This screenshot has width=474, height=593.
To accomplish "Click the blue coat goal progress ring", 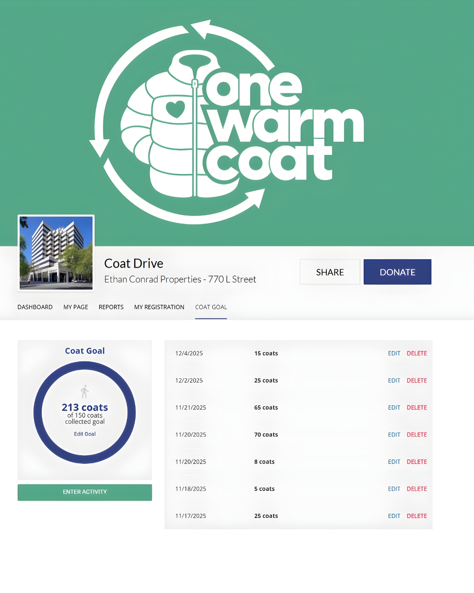I will [x=38, y=413].
